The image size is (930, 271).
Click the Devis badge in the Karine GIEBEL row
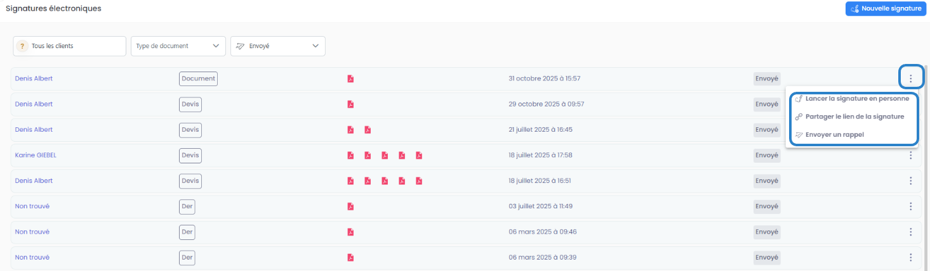190,155
